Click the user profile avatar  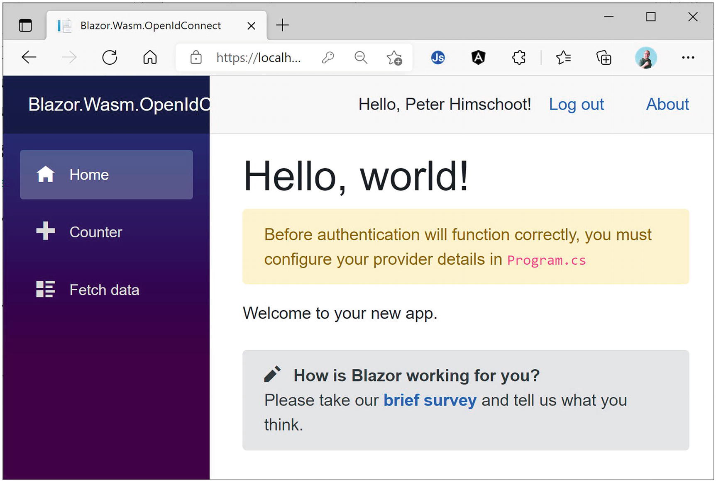pos(646,57)
